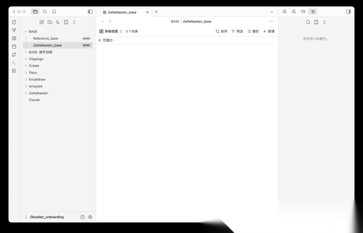Collapse the left sidebar panel
This screenshot has height=233, width=363.
click(x=90, y=11)
